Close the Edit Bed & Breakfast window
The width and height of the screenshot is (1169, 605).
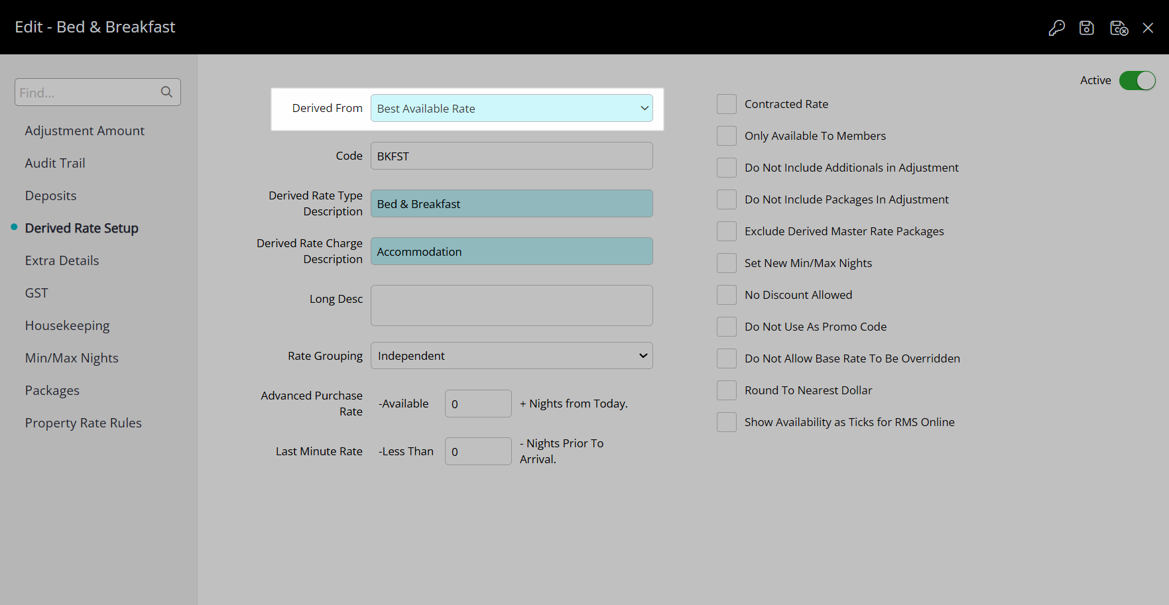1148,28
